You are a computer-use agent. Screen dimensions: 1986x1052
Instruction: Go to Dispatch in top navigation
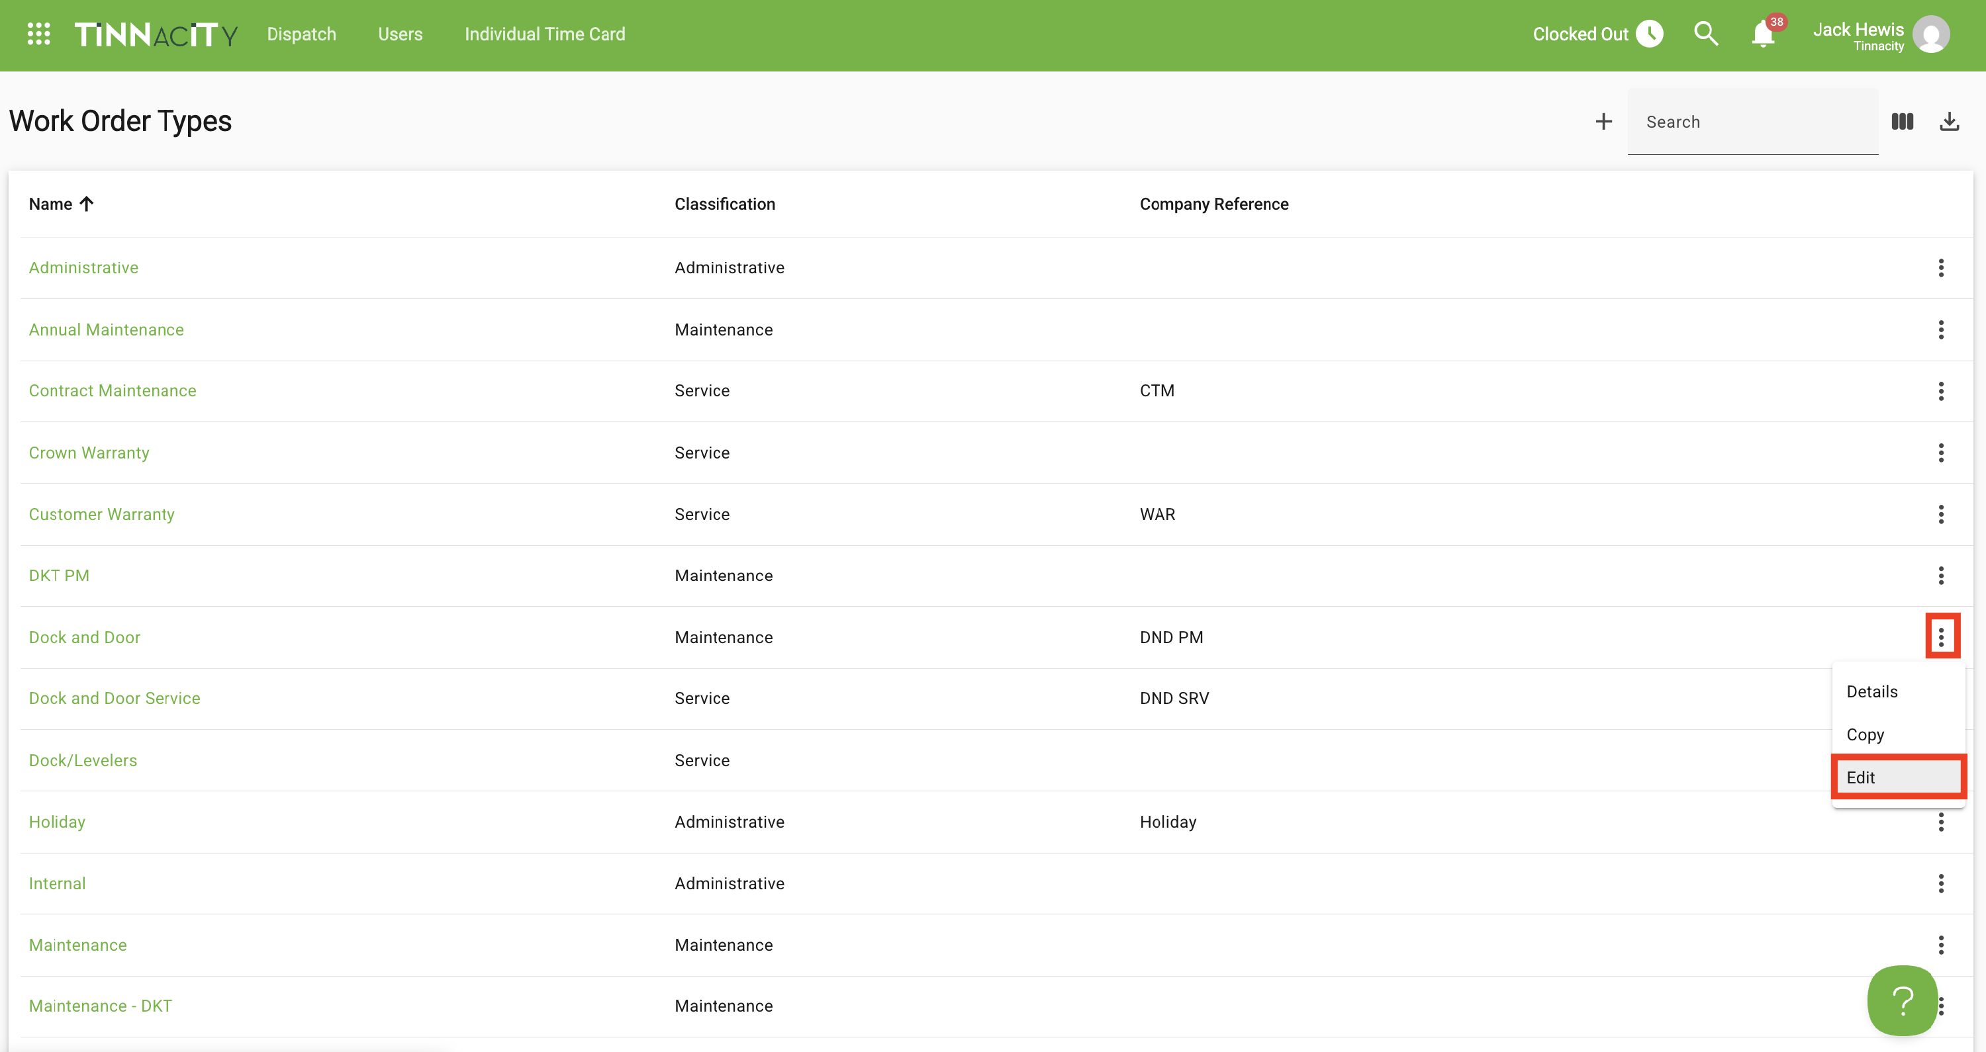(x=301, y=34)
